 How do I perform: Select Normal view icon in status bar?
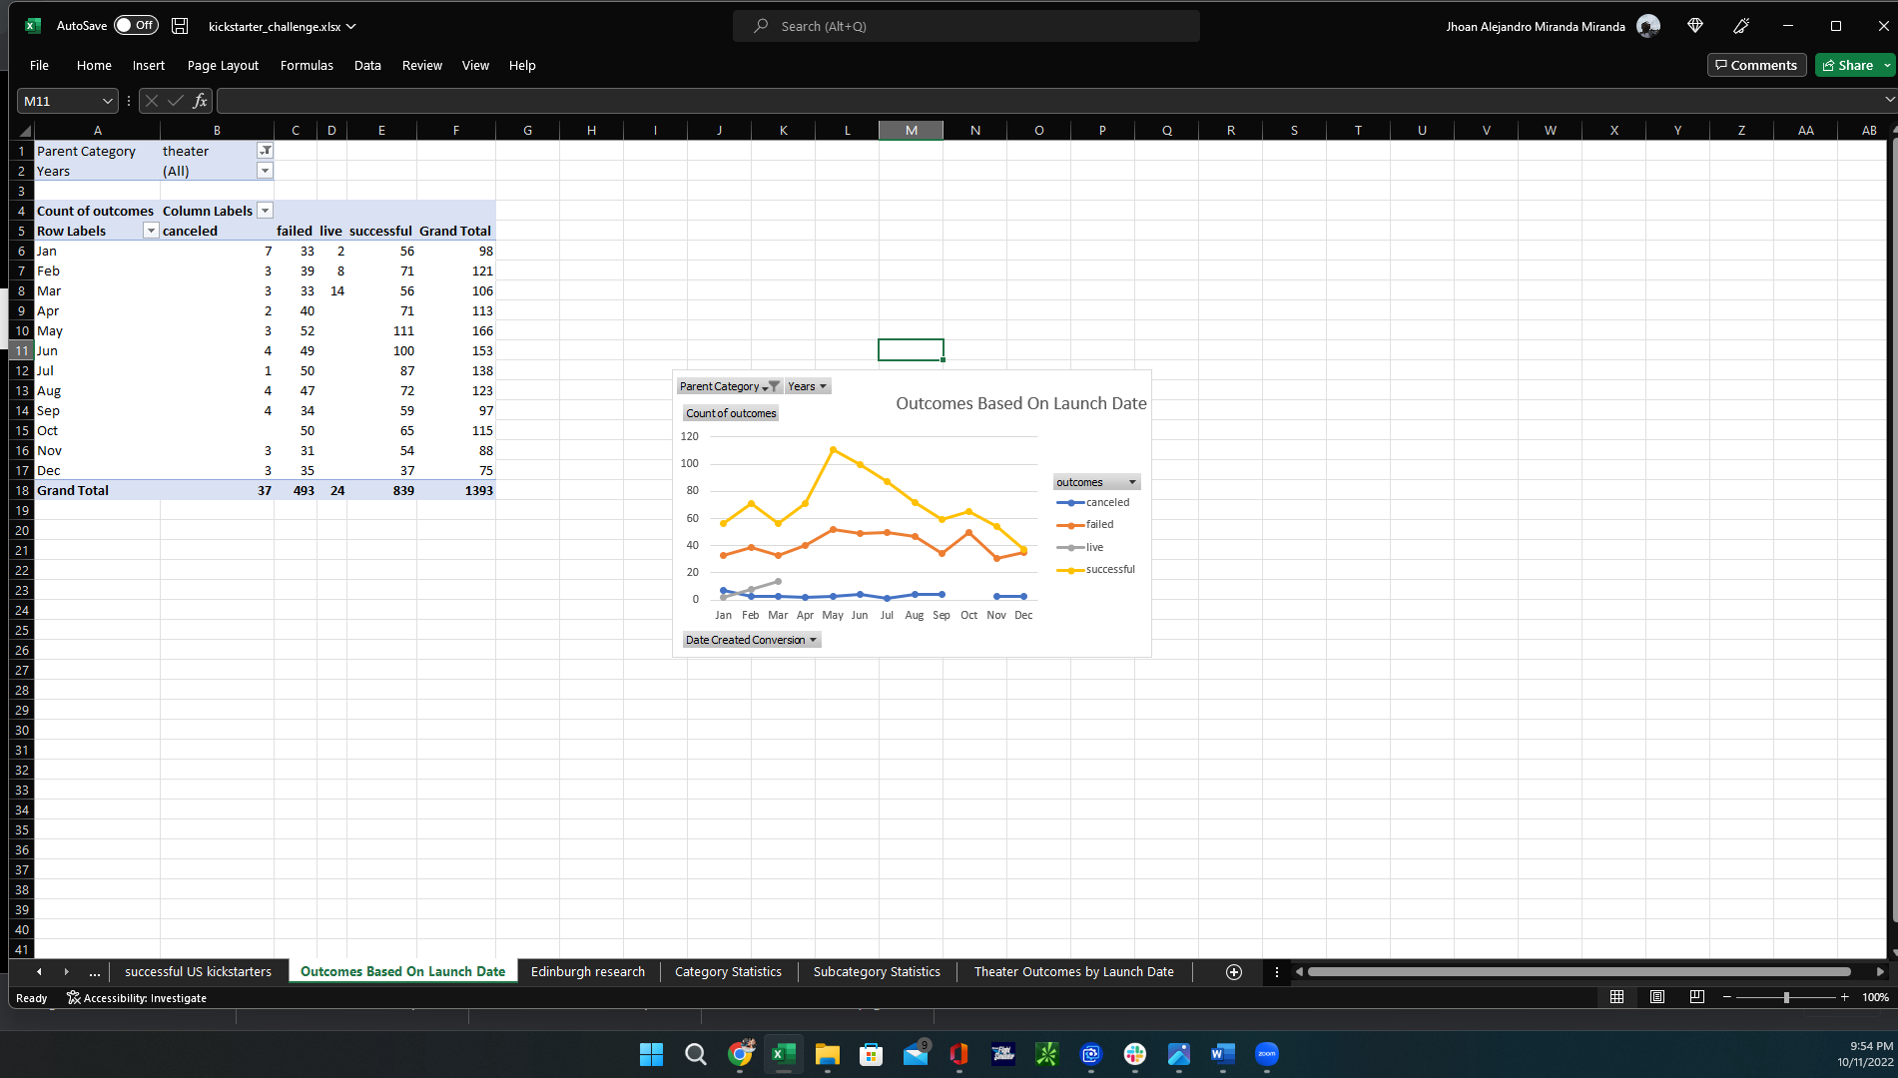click(1616, 997)
